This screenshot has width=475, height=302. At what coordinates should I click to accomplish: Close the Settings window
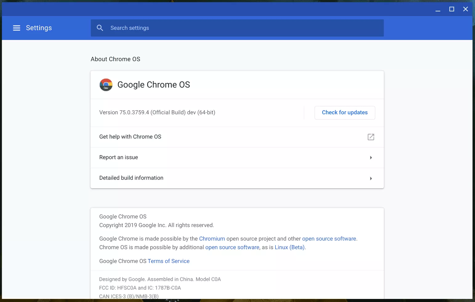(465, 9)
